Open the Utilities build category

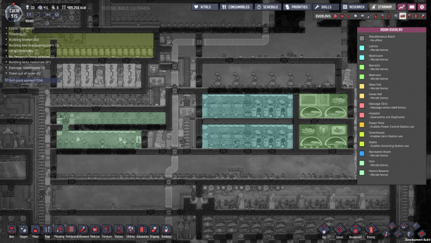click(130, 230)
